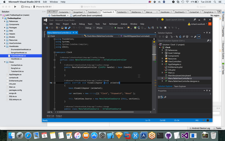
Task: Click the Save file icon
Action: [x=66, y=28]
